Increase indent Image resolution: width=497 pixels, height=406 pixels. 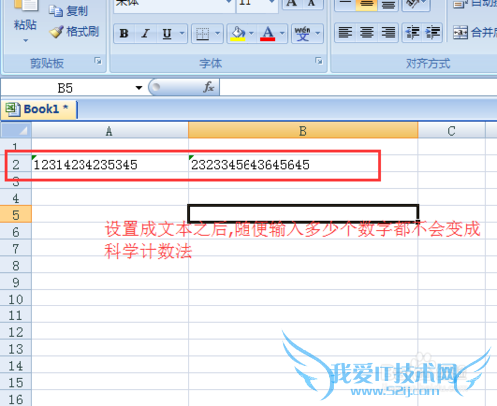(433, 33)
